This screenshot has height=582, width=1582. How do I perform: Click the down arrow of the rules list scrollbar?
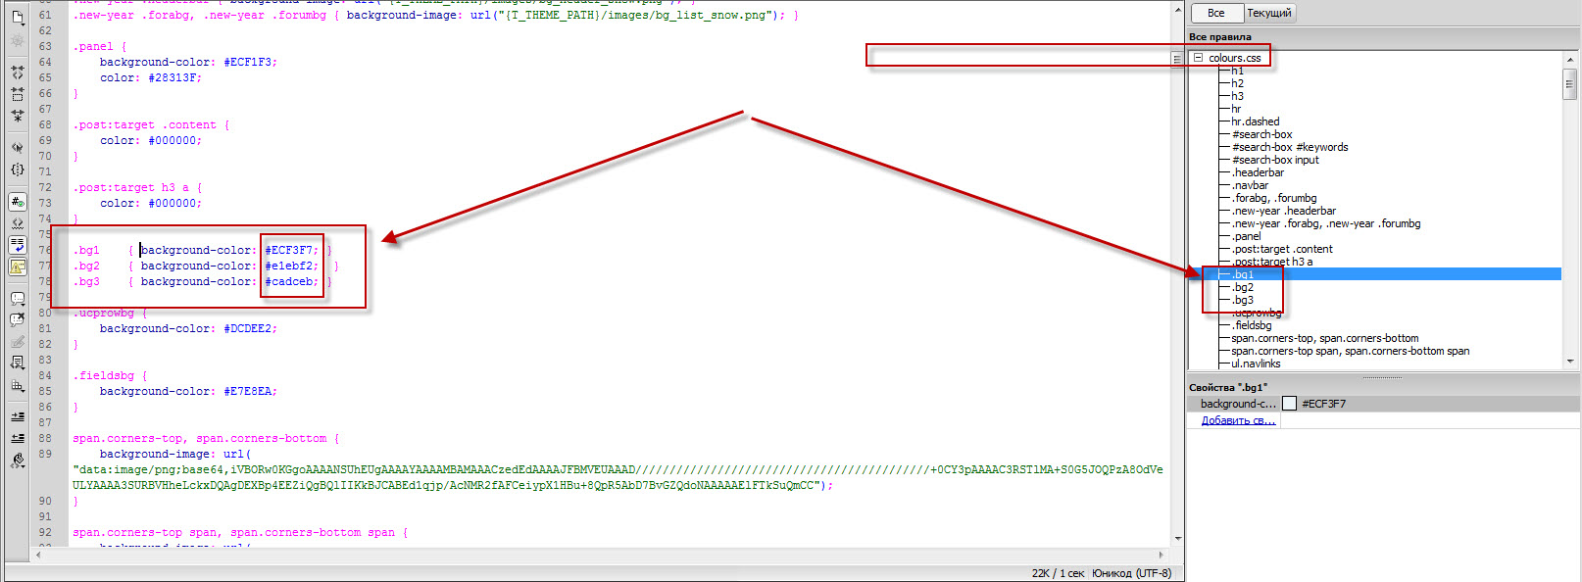(x=1570, y=362)
